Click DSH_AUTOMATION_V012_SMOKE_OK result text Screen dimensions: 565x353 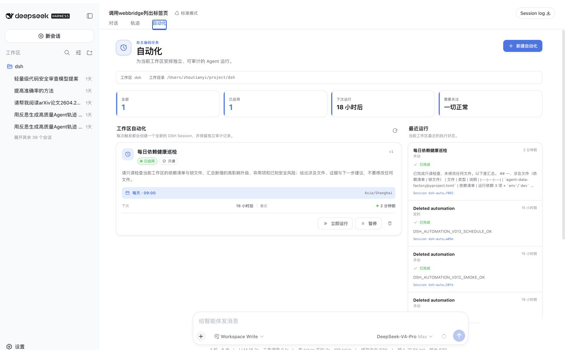[x=449, y=277]
